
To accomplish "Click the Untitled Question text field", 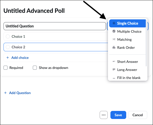I will point(55,26).
